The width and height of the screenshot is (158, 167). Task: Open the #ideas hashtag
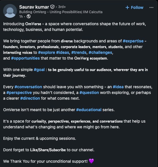point(63,52)
